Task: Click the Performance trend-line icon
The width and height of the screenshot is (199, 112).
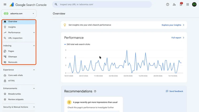Action: click(x=5, y=33)
